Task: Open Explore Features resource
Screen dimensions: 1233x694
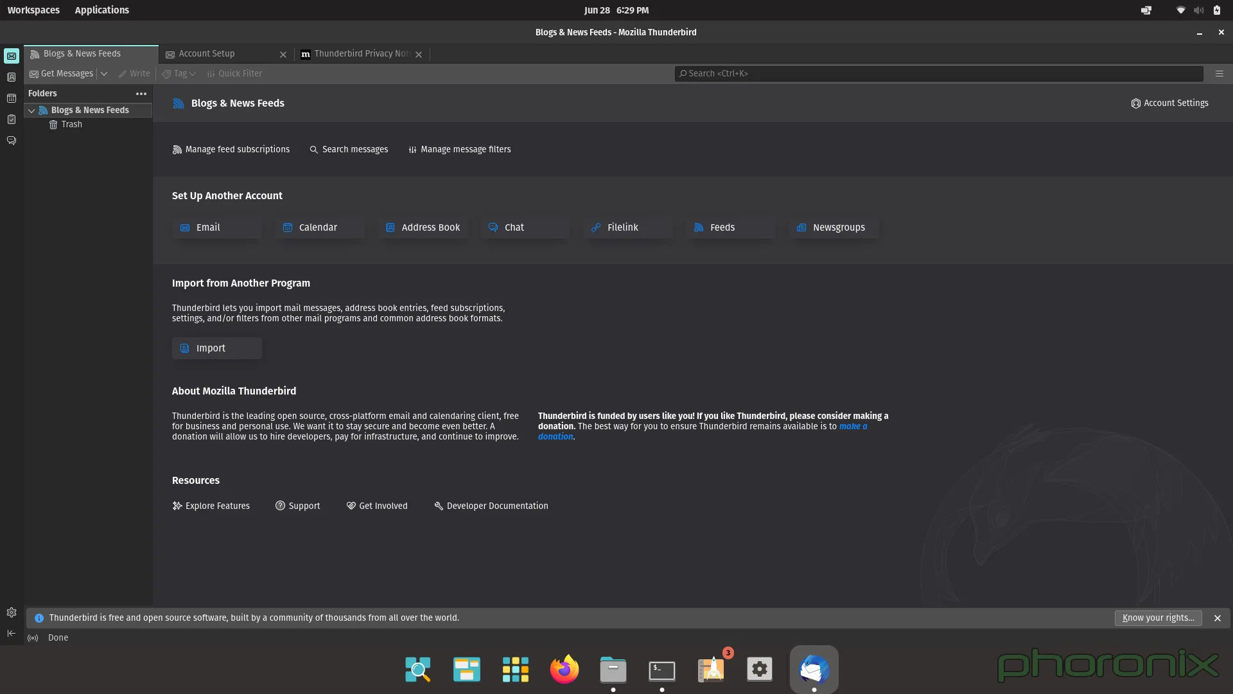Action: tap(211, 506)
